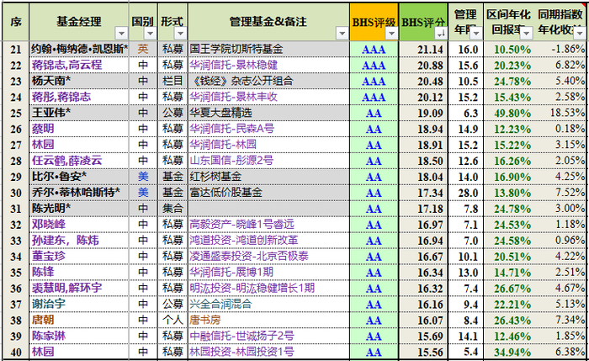The height and width of the screenshot is (361, 589).
Task: Click fund cell 高毅资产-晓峰1号睿远
Action: tap(268, 225)
